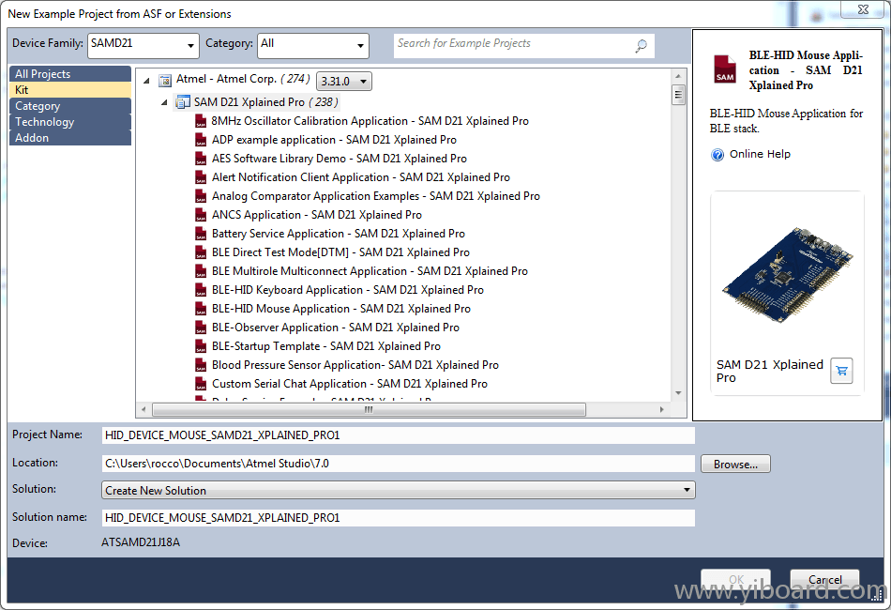891x610 pixels.
Task: Click the Browse... button
Action: pyautogui.click(x=735, y=464)
